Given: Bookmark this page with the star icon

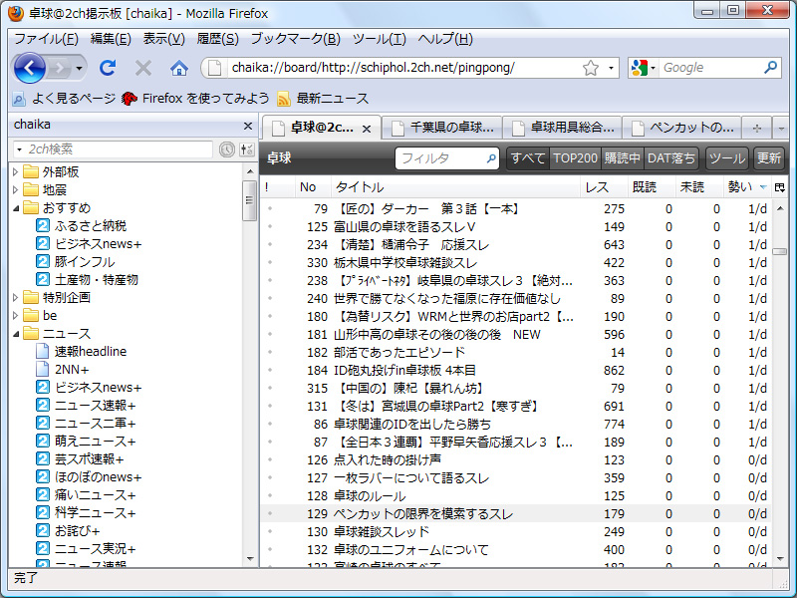Looking at the screenshot, I should 591,68.
